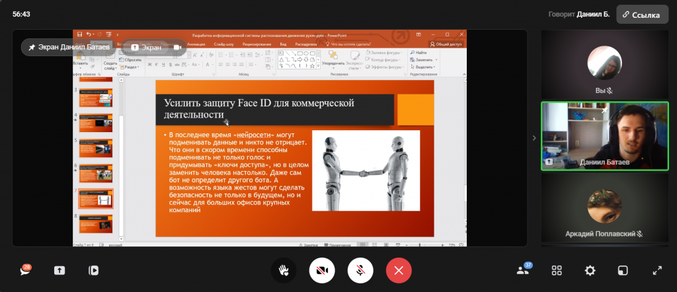Select Даниил Батаев's video tile

tap(604, 136)
